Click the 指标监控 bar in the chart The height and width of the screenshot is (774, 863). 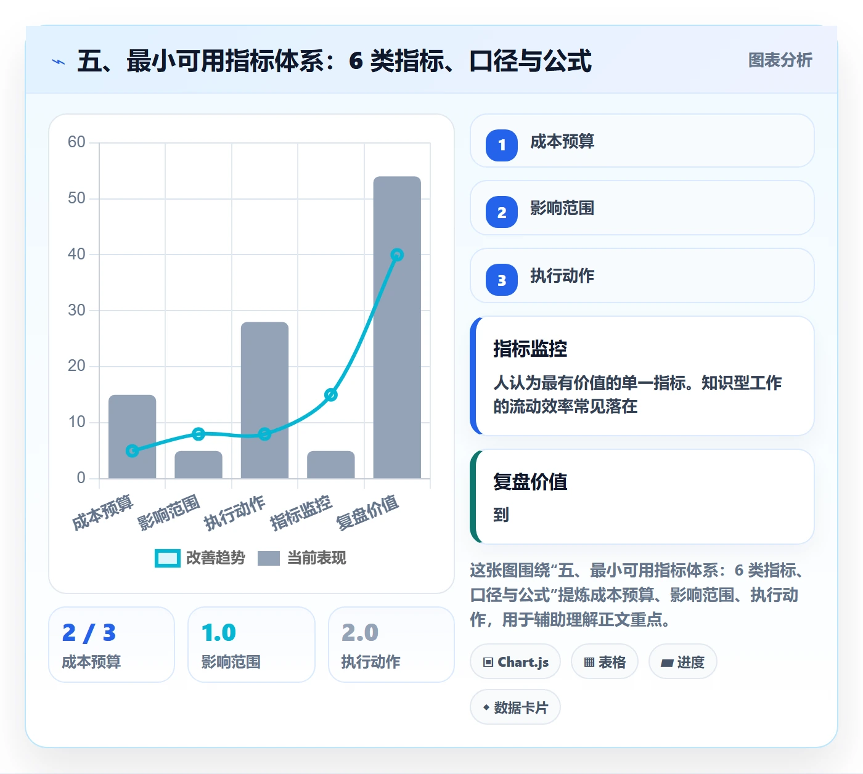pyautogui.click(x=331, y=465)
